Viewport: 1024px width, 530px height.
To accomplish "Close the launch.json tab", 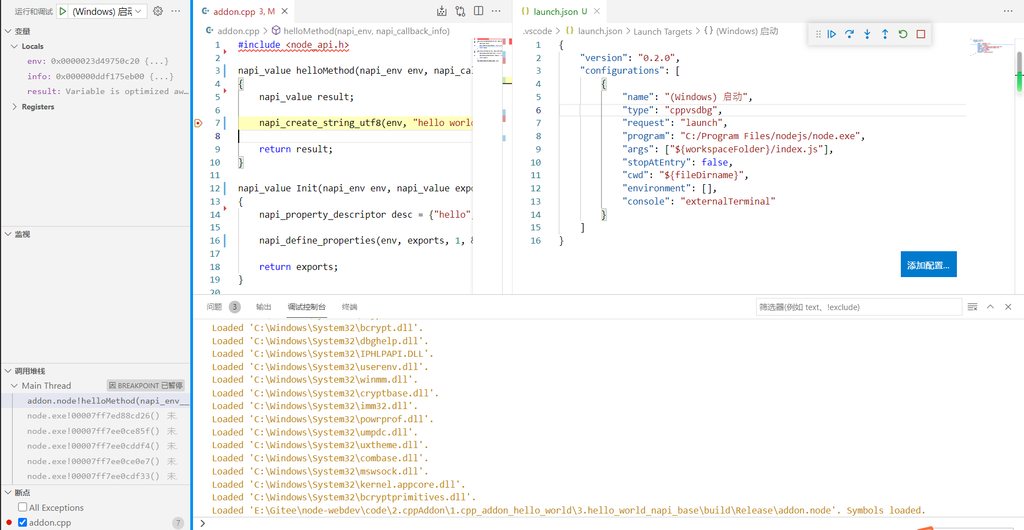I will pyautogui.click(x=597, y=11).
